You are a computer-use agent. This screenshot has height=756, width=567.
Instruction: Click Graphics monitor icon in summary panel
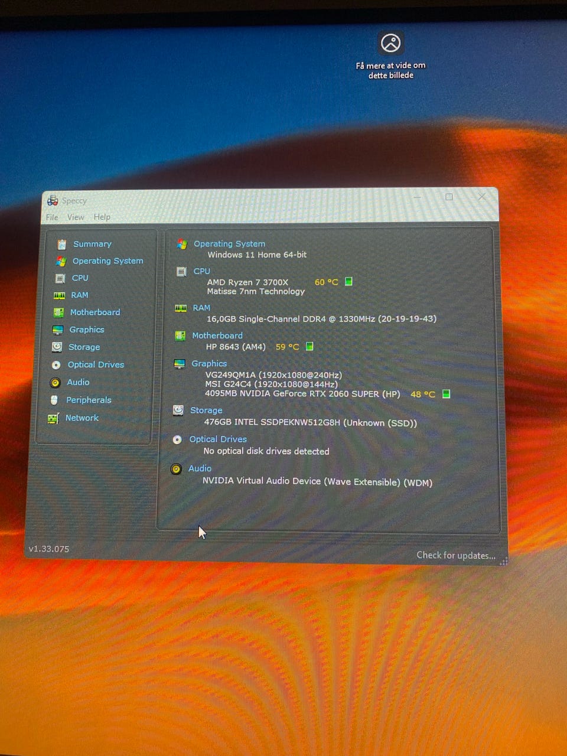180,364
